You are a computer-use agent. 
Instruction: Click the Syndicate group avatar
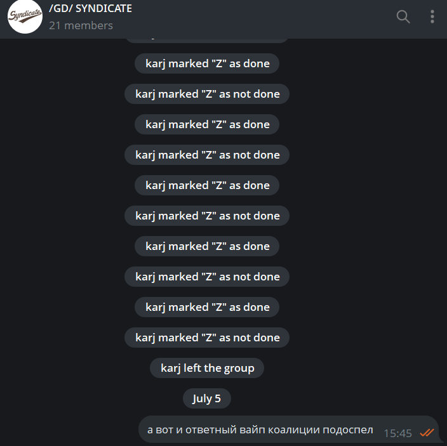pos(25,16)
